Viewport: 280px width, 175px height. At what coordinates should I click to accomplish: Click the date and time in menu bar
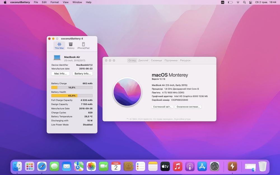[x=266, y=2]
